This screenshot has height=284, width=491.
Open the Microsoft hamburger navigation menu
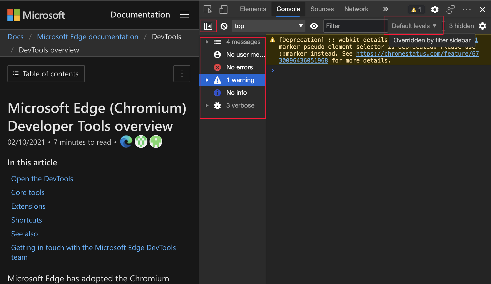184,15
